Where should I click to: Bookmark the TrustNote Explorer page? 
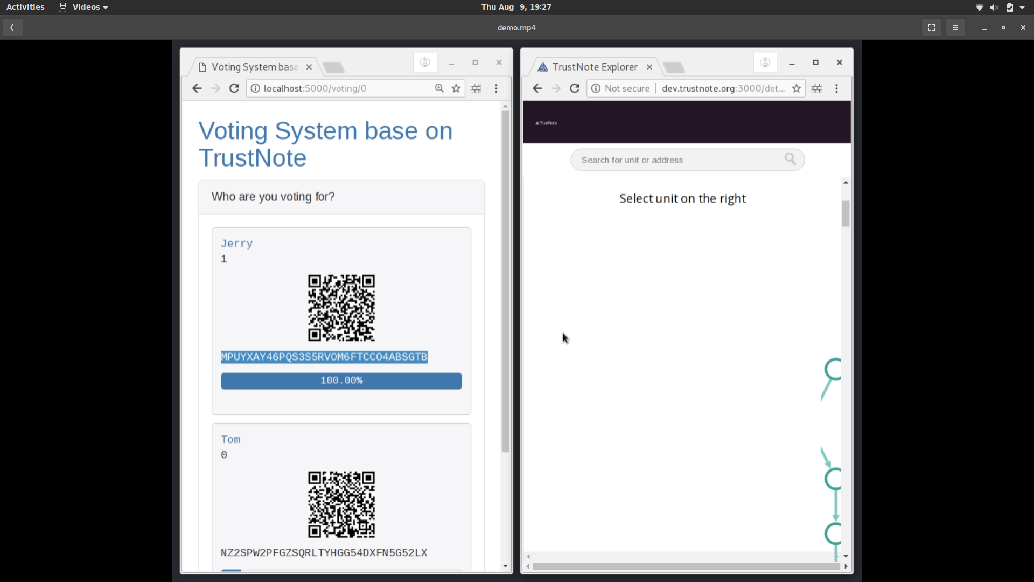(x=797, y=88)
